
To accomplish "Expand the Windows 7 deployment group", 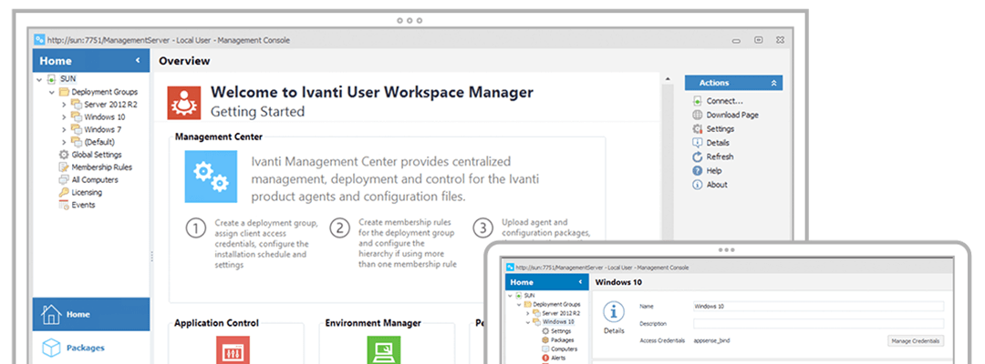I will (64, 130).
